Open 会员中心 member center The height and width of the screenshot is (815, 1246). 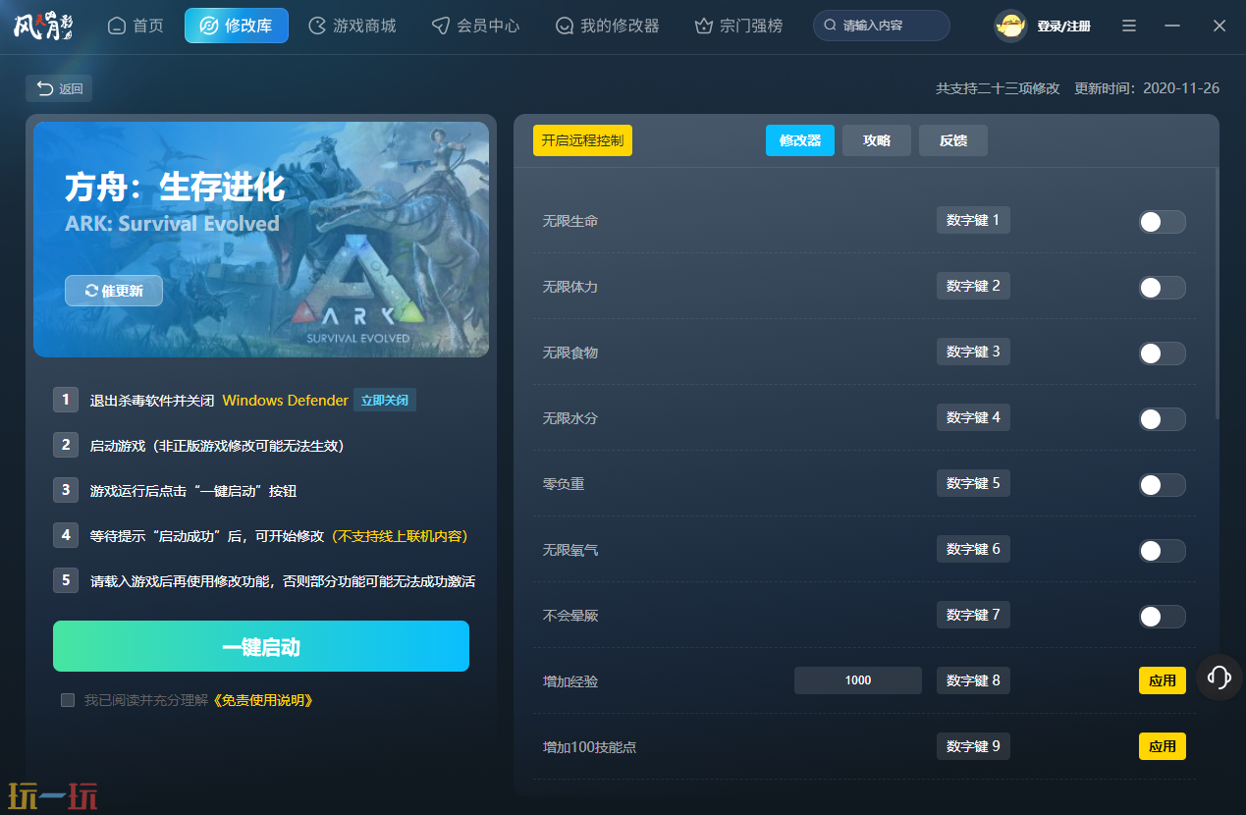(475, 26)
